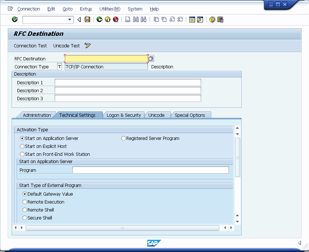This screenshot has width=309, height=252.
Task: Click the Help question mark icon
Action: tap(212, 20)
